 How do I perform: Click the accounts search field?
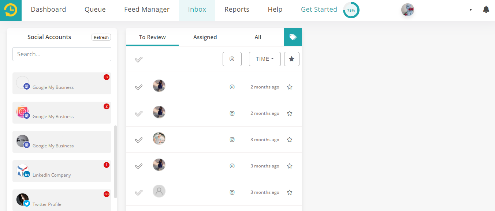click(62, 54)
